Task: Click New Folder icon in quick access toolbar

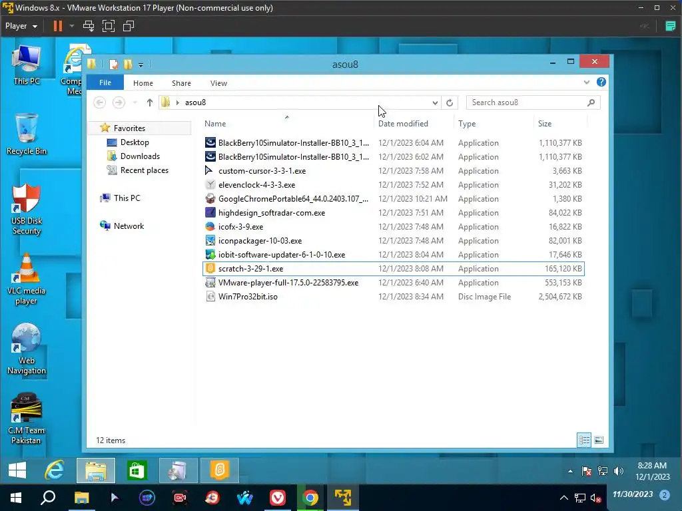Action: click(x=128, y=65)
